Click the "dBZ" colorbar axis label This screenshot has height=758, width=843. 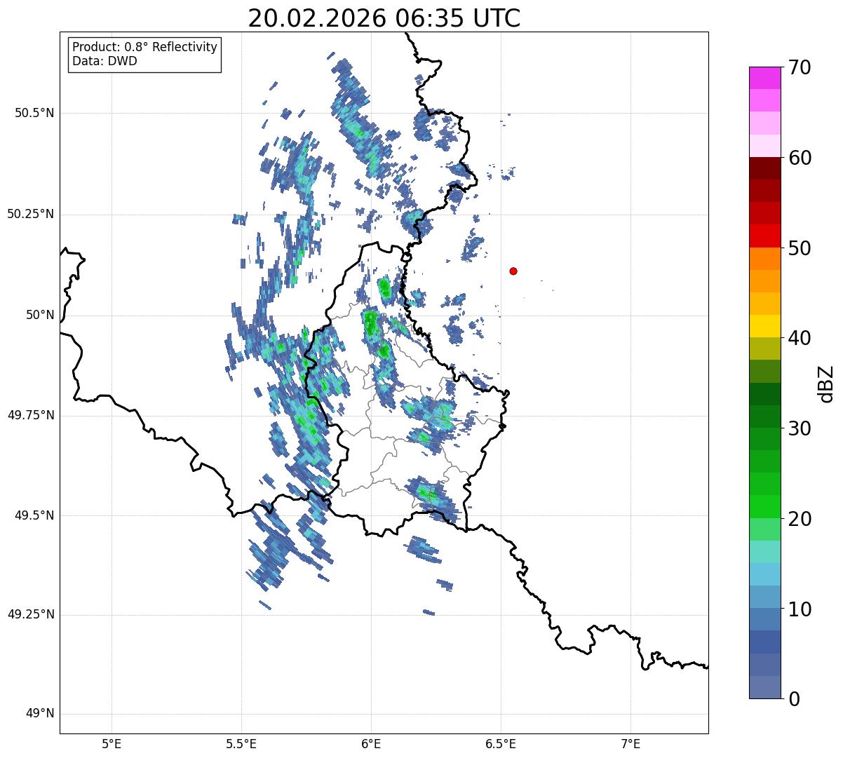826,384
